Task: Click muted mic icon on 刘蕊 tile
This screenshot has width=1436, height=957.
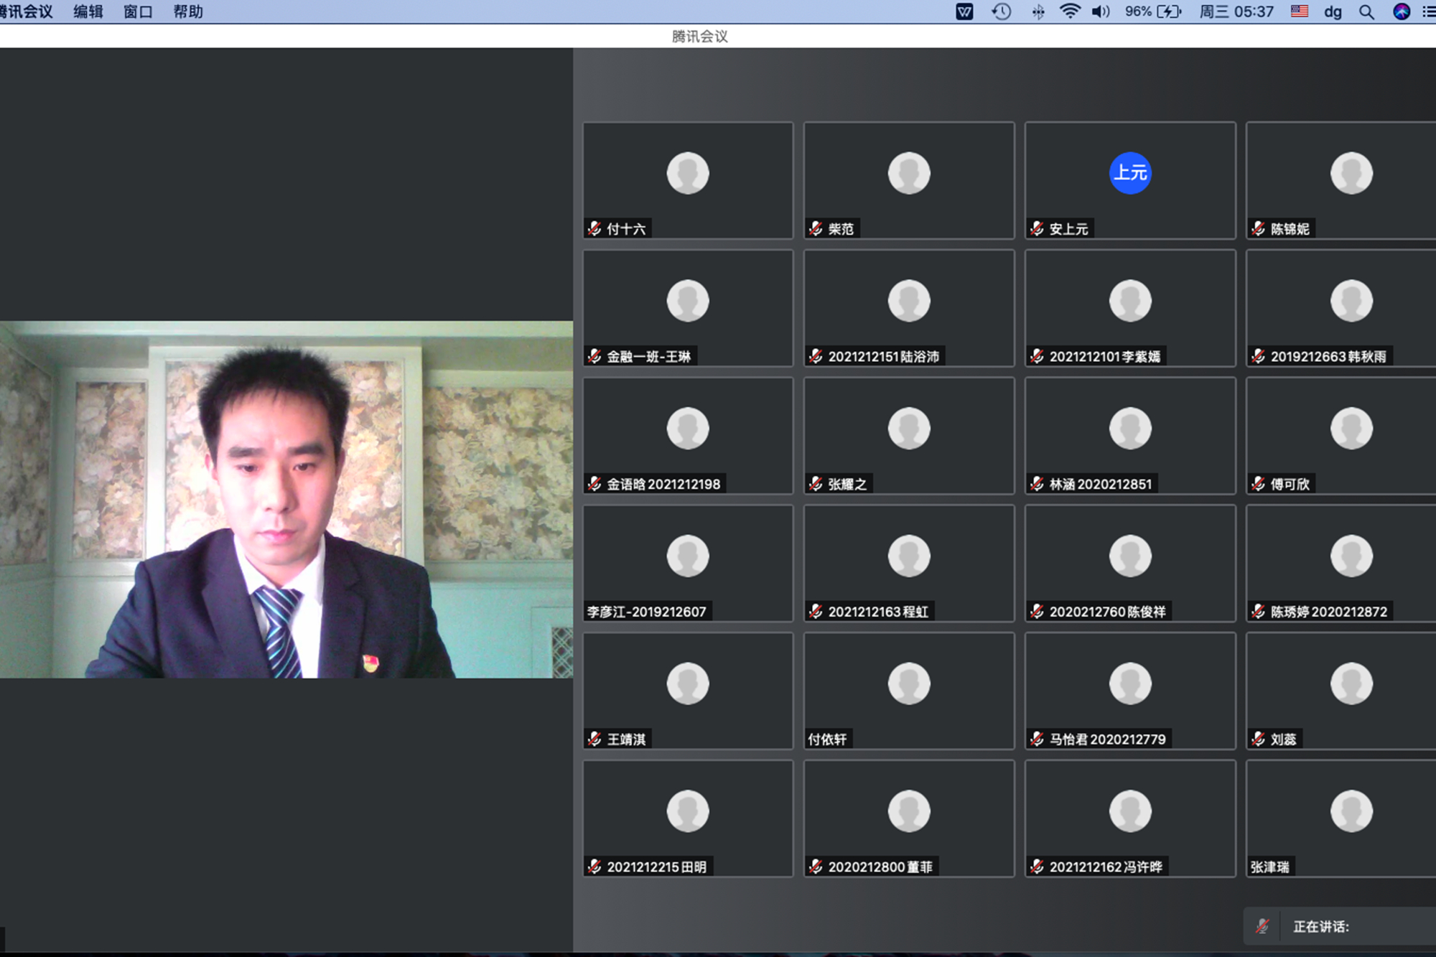Action: (1258, 739)
